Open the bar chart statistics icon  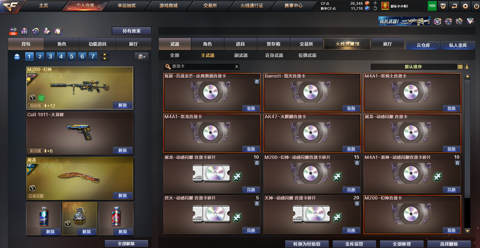pyautogui.click(x=24, y=31)
